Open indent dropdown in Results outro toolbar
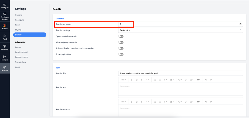The height and width of the screenshot is (118, 249). [172, 102]
